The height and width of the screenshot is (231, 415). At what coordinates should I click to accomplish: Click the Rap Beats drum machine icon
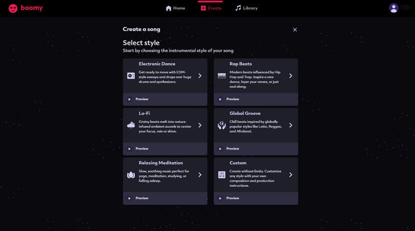222,76
